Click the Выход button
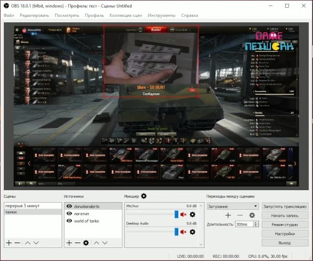Image resolution: width=313 pixels, height=261 pixels. pos(285,243)
